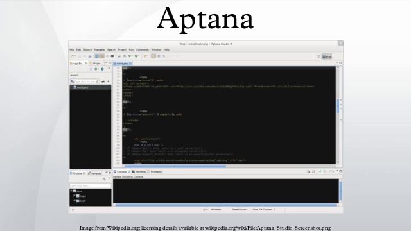Collapse the html node in Outline

(71, 191)
